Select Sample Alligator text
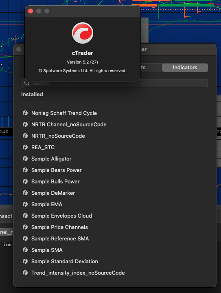Screen dimensions: 221x293 [51, 159]
